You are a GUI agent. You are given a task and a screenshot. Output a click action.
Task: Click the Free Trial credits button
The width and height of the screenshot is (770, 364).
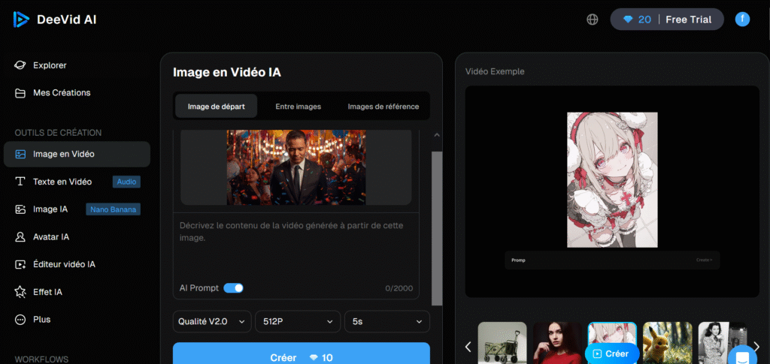click(666, 20)
